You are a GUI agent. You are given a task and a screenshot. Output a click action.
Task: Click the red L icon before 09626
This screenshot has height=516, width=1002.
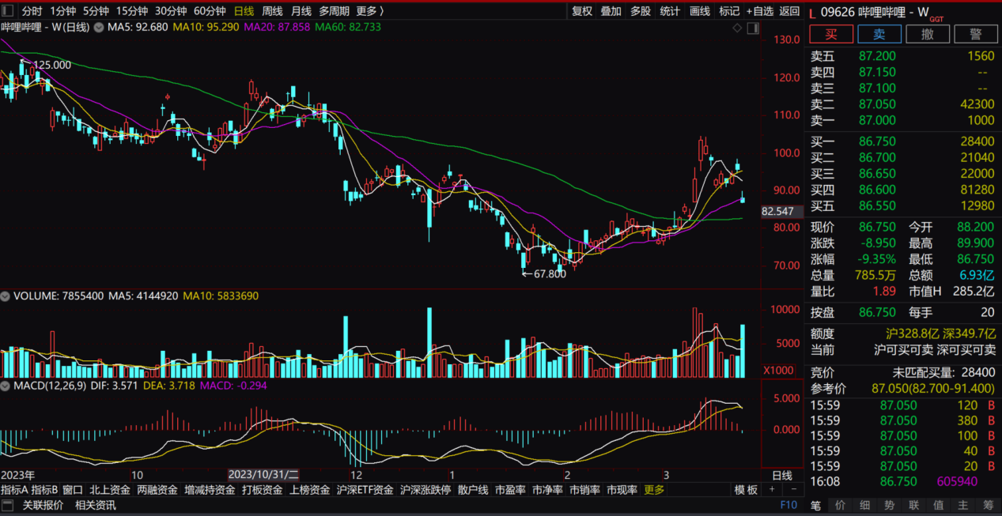point(812,12)
